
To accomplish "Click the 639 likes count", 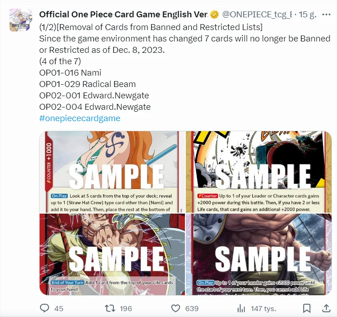I will pos(192,309).
